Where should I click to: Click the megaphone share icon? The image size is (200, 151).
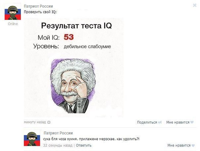tap(160, 122)
